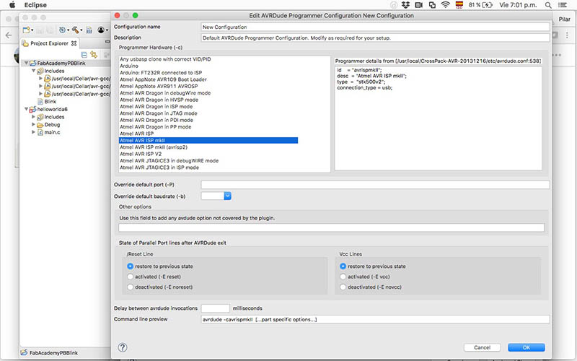Open dropdown arrow next to New wizard icon
Viewport: 577px width, 361px height.
32,30
